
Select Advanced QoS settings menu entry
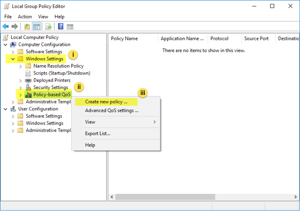(111, 110)
